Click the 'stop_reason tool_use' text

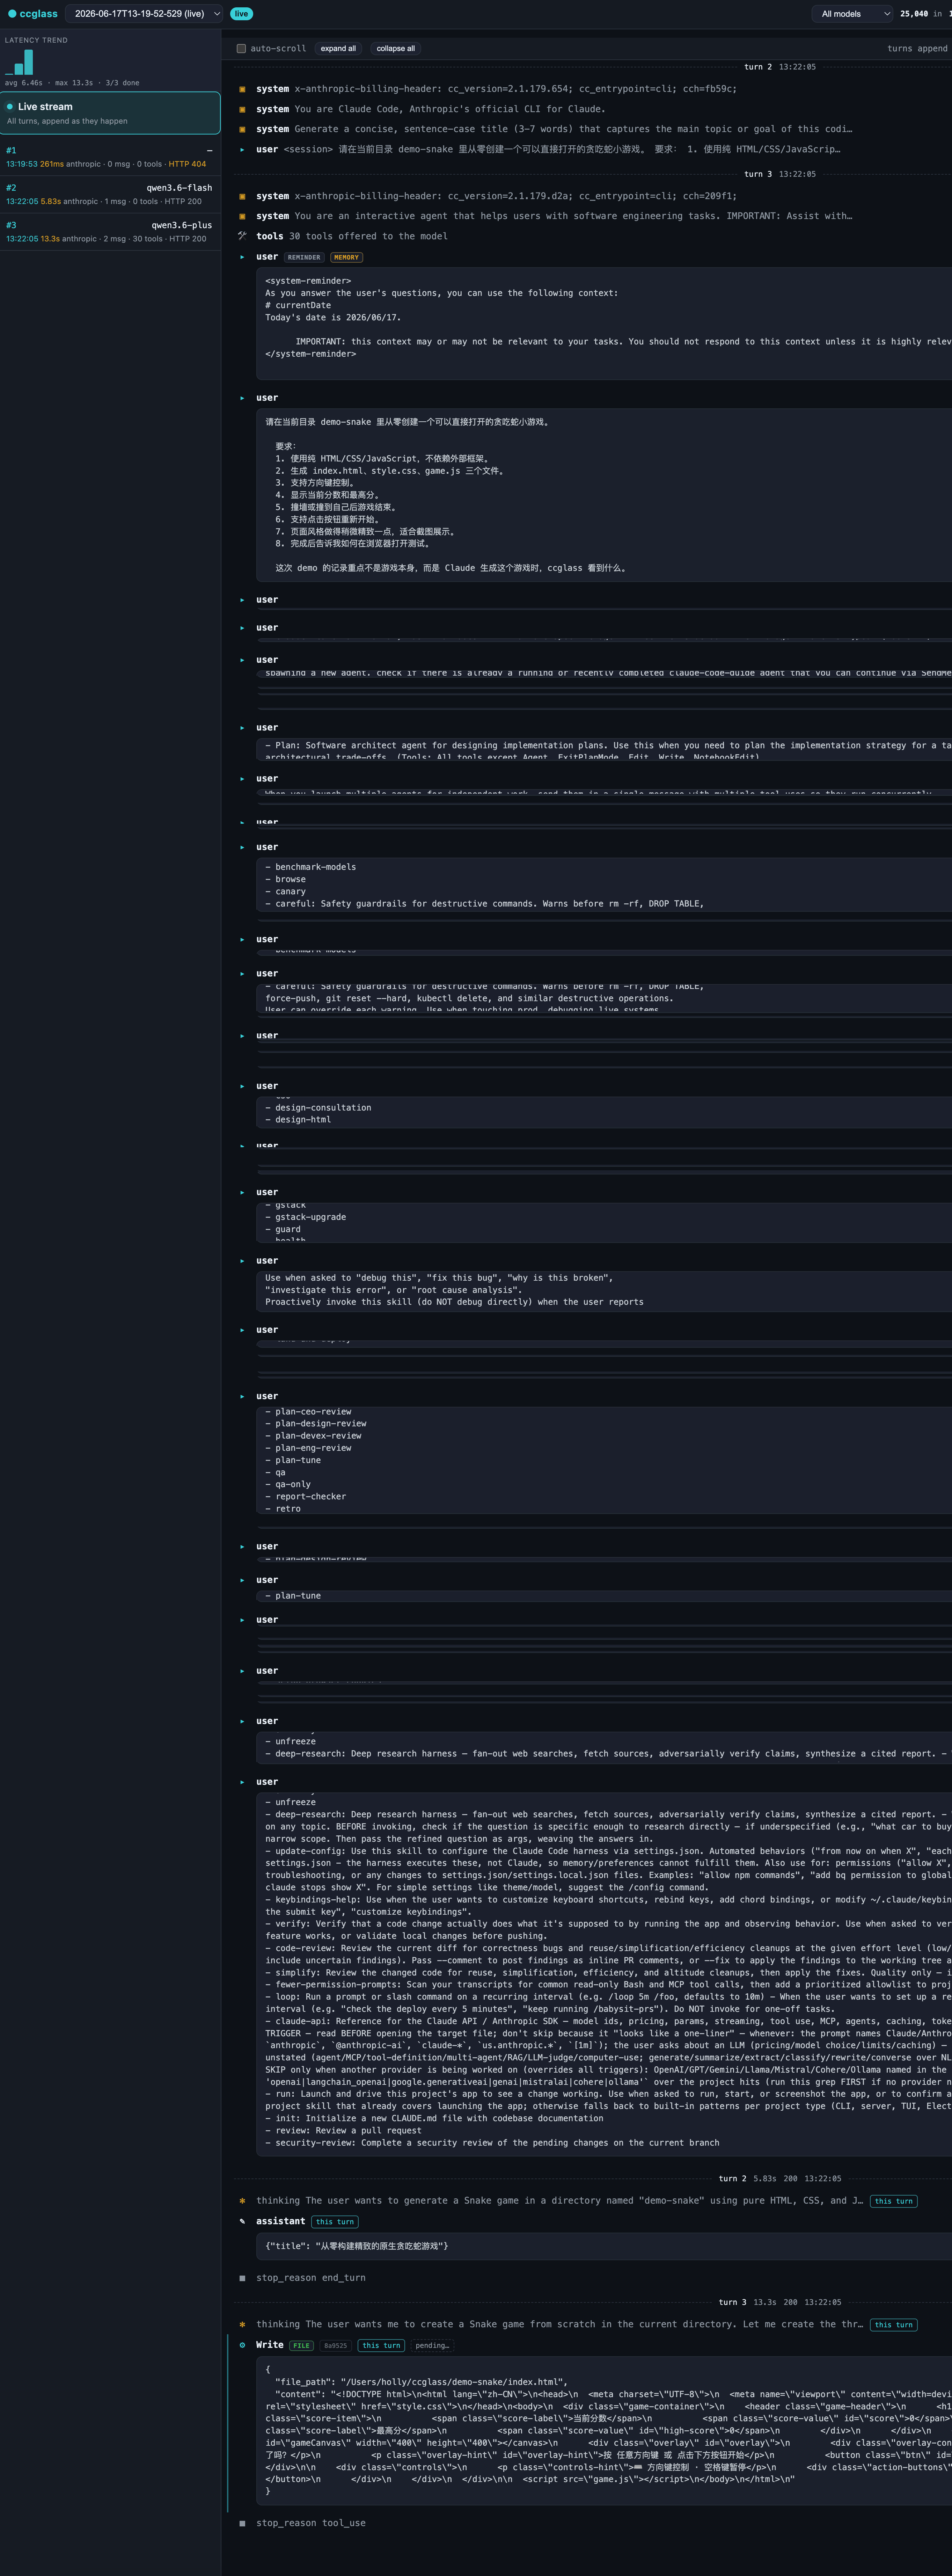pos(311,2523)
